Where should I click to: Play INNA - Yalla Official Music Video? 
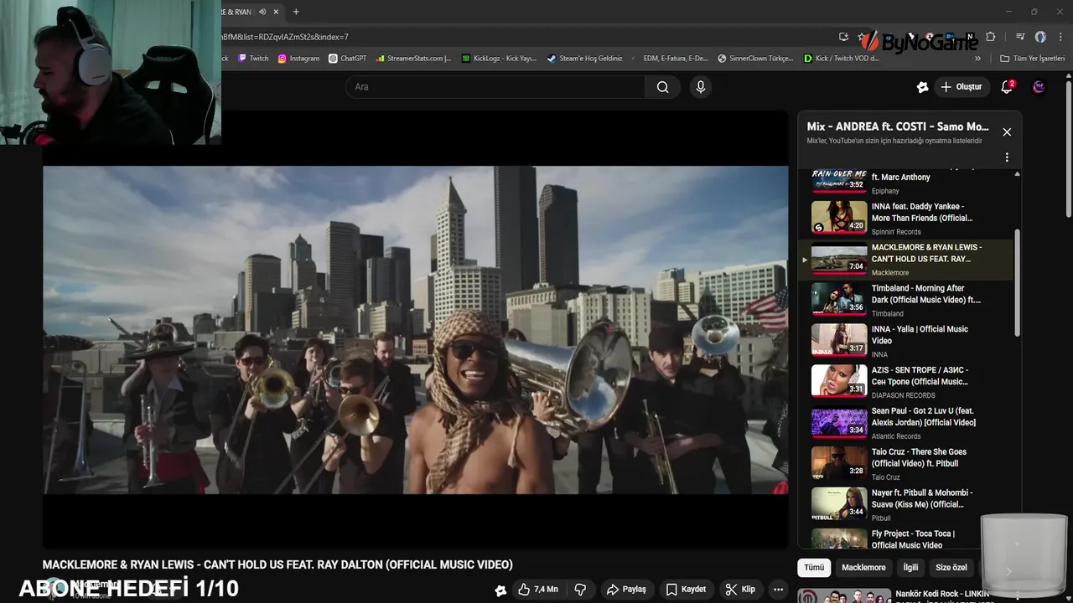(905, 341)
